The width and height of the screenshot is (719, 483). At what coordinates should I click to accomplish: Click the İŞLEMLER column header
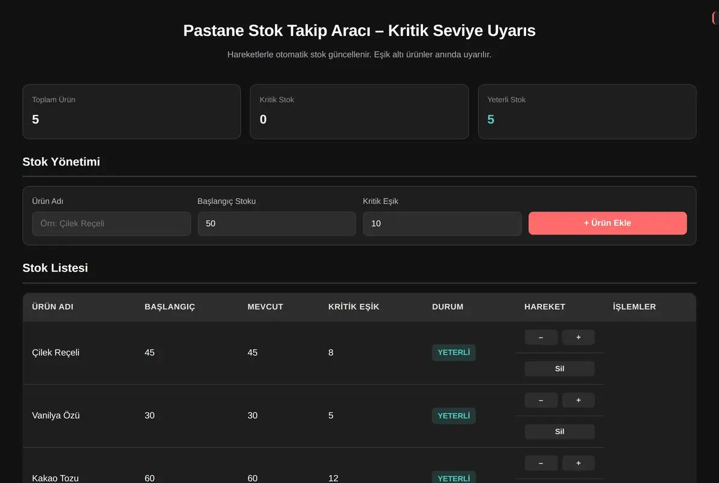[x=635, y=307]
